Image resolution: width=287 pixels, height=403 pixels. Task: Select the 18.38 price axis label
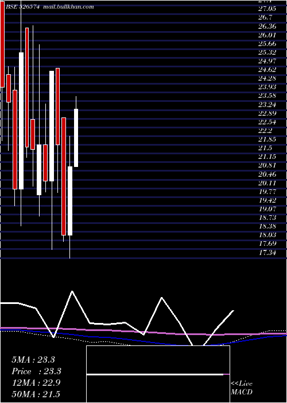click(267, 226)
